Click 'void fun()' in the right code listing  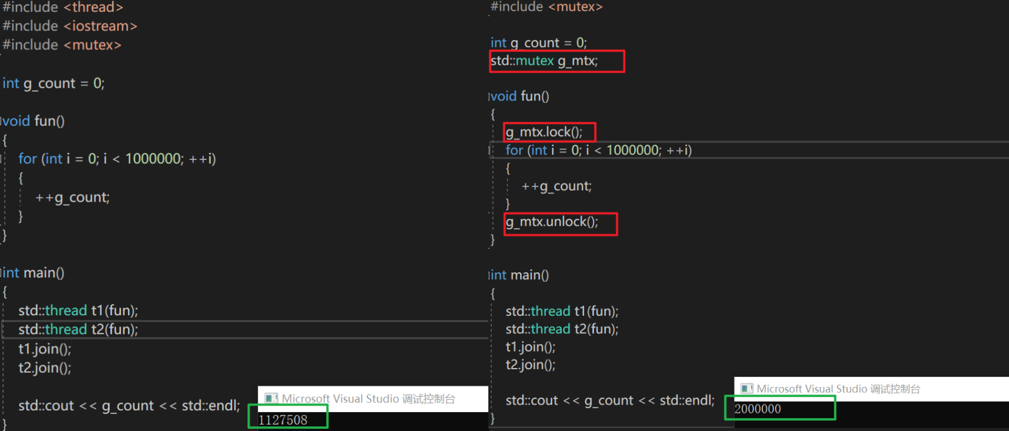(519, 96)
